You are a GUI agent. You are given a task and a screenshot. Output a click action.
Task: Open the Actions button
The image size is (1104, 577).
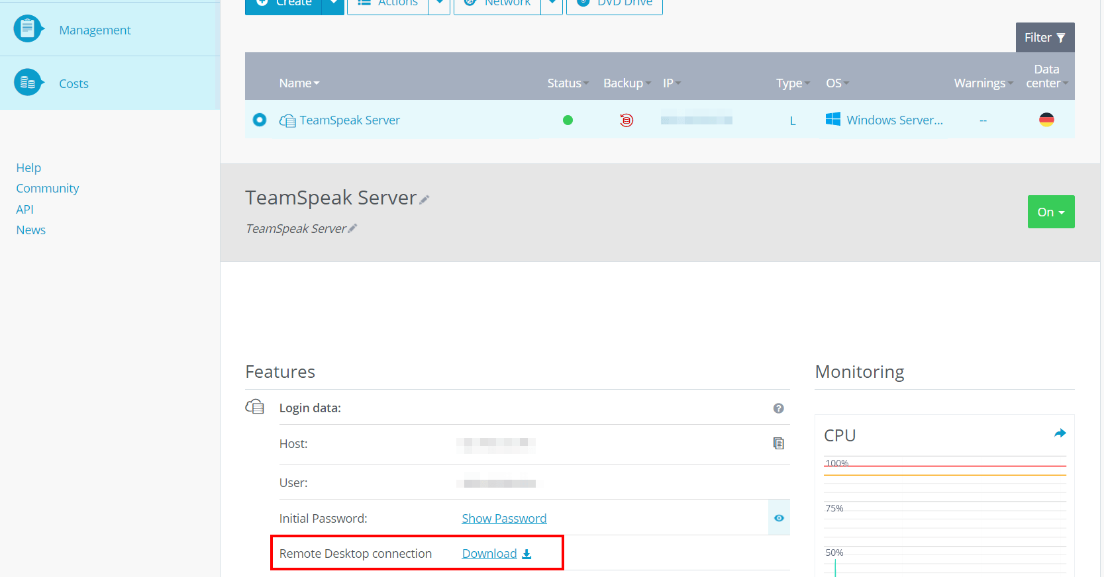388,4
